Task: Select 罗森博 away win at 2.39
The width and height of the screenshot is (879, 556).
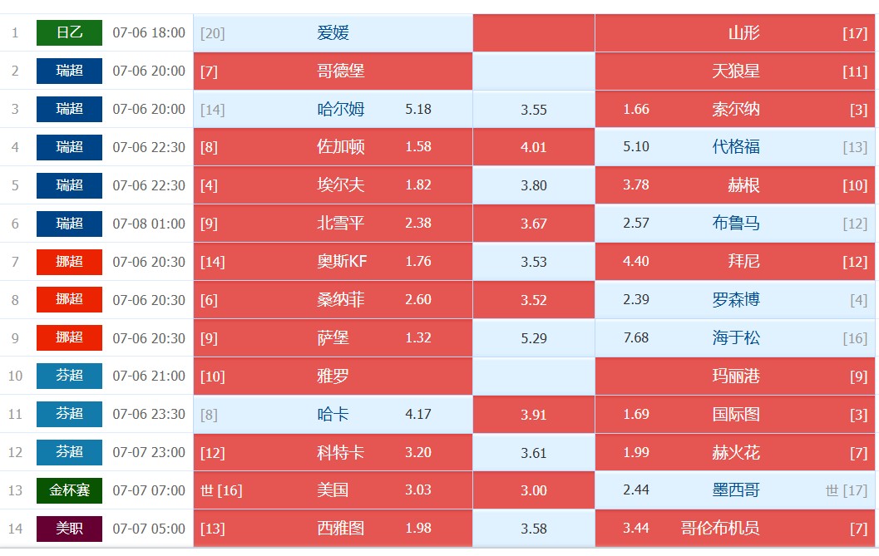Action: [735, 300]
